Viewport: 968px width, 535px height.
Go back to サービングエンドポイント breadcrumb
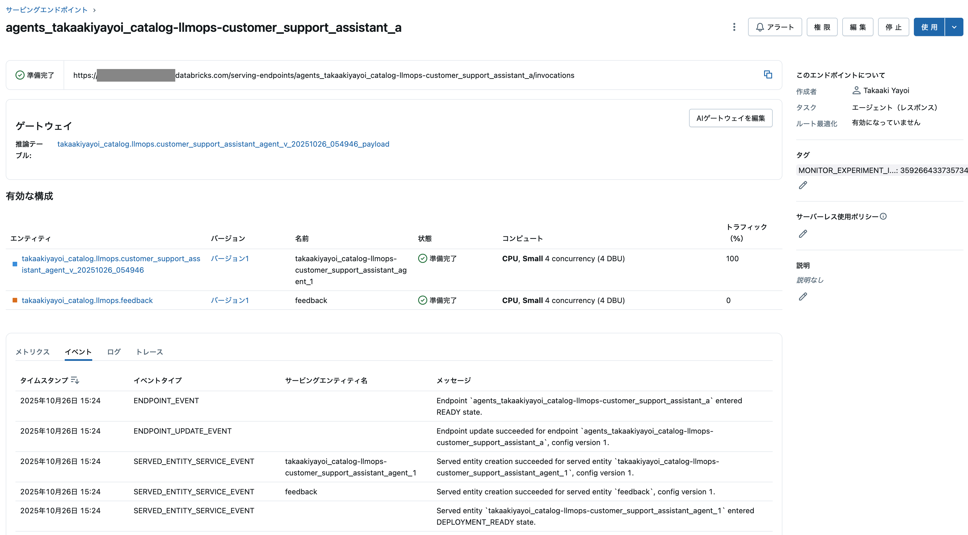click(x=47, y=10)
